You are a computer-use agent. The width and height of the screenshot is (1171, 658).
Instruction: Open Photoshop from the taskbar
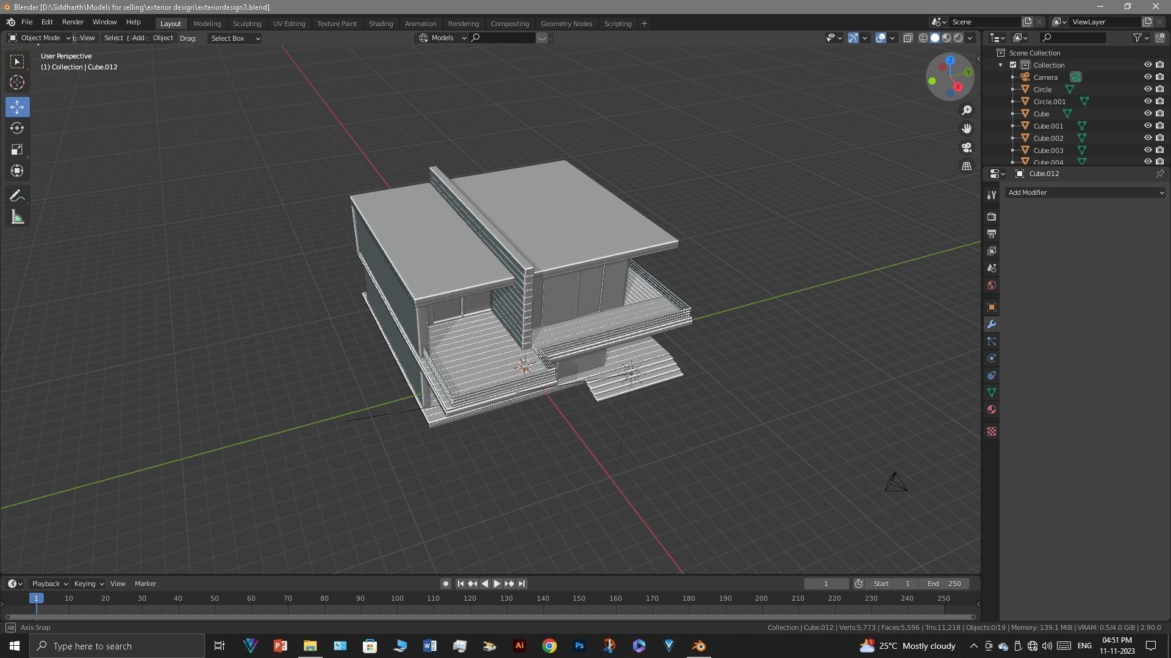coord(579,646)
